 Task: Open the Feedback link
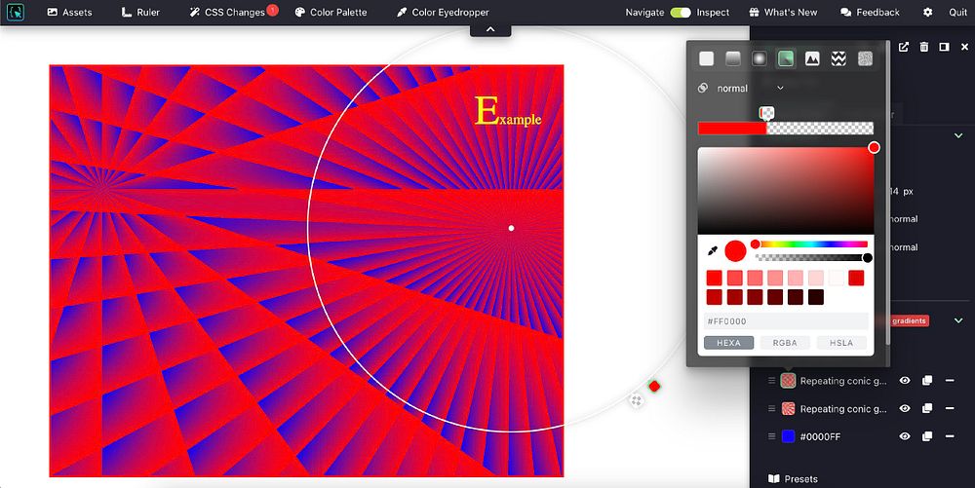coord(870,12)
